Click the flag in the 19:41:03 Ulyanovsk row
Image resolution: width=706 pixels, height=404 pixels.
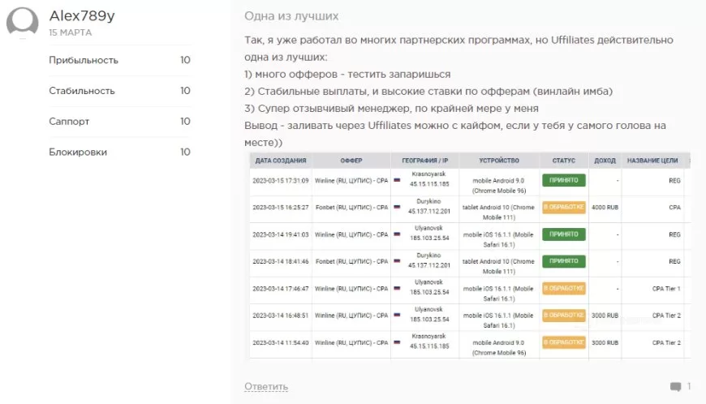[x=397, y=234]
